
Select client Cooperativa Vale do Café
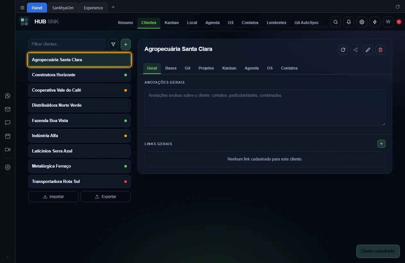pos(79,90)
